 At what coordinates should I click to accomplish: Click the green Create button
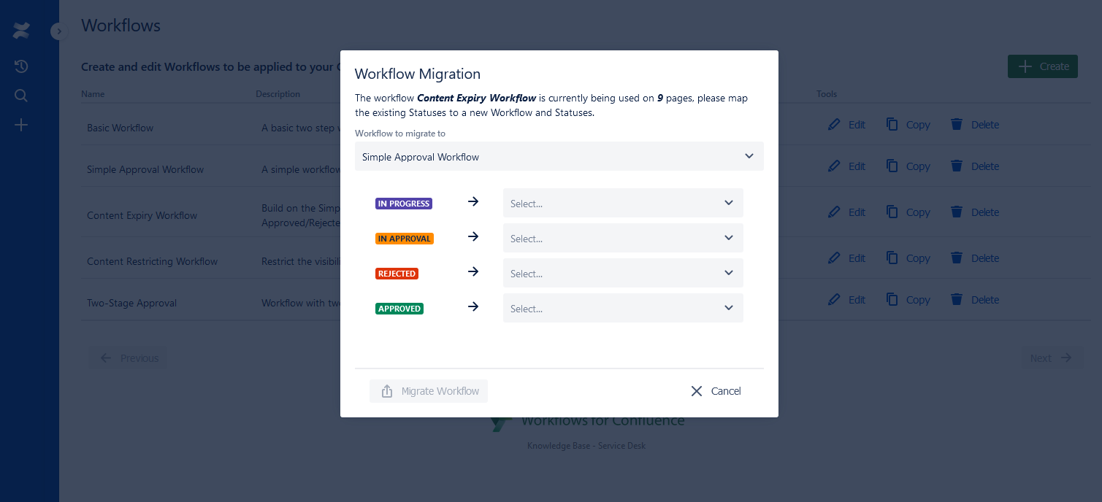(x=1042, y=66)
